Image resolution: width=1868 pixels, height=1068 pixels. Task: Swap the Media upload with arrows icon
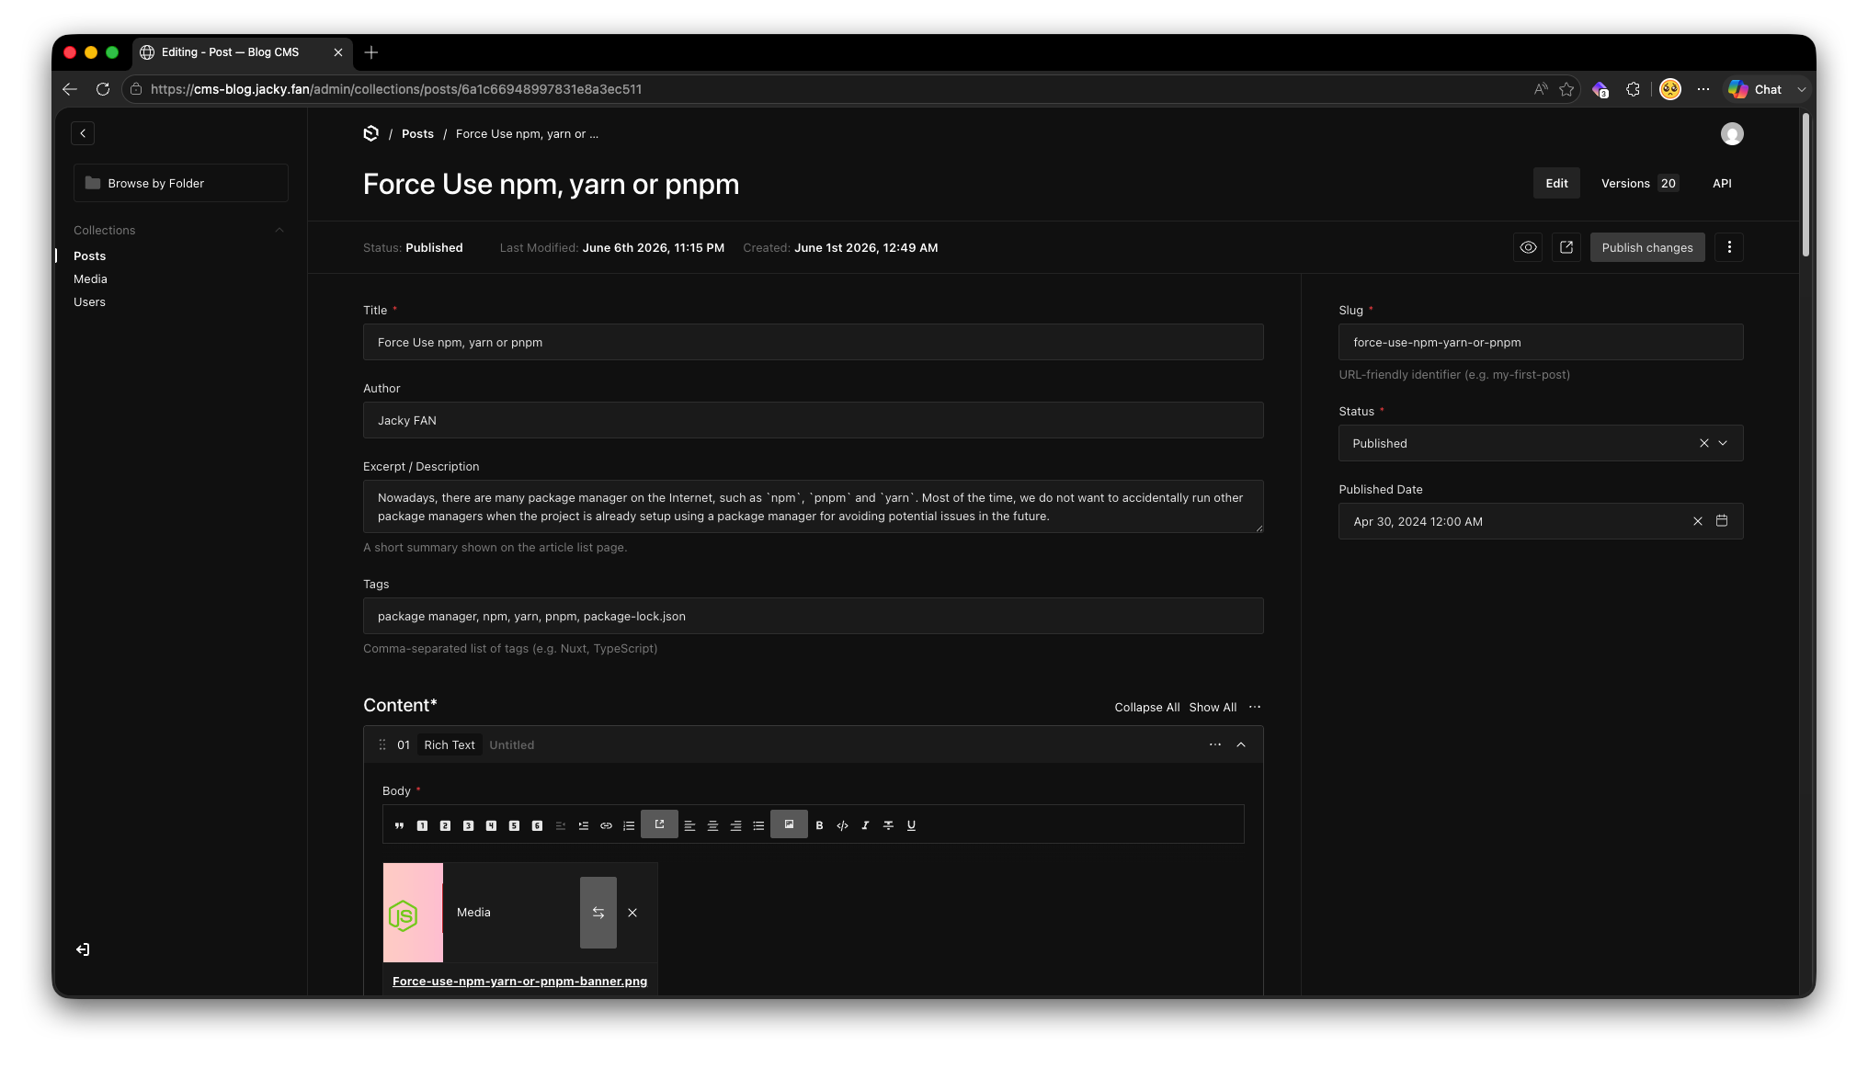pyautogui.click(x=598, y=913)
